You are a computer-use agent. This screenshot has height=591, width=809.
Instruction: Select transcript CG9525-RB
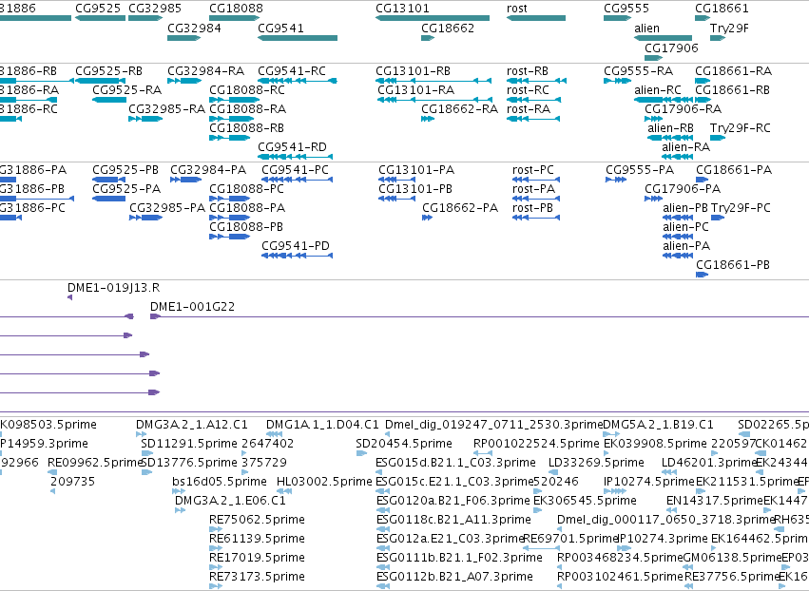[100, 81]
